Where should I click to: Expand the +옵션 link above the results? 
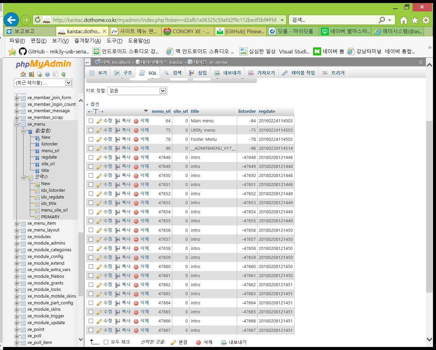tap(94, 104)
